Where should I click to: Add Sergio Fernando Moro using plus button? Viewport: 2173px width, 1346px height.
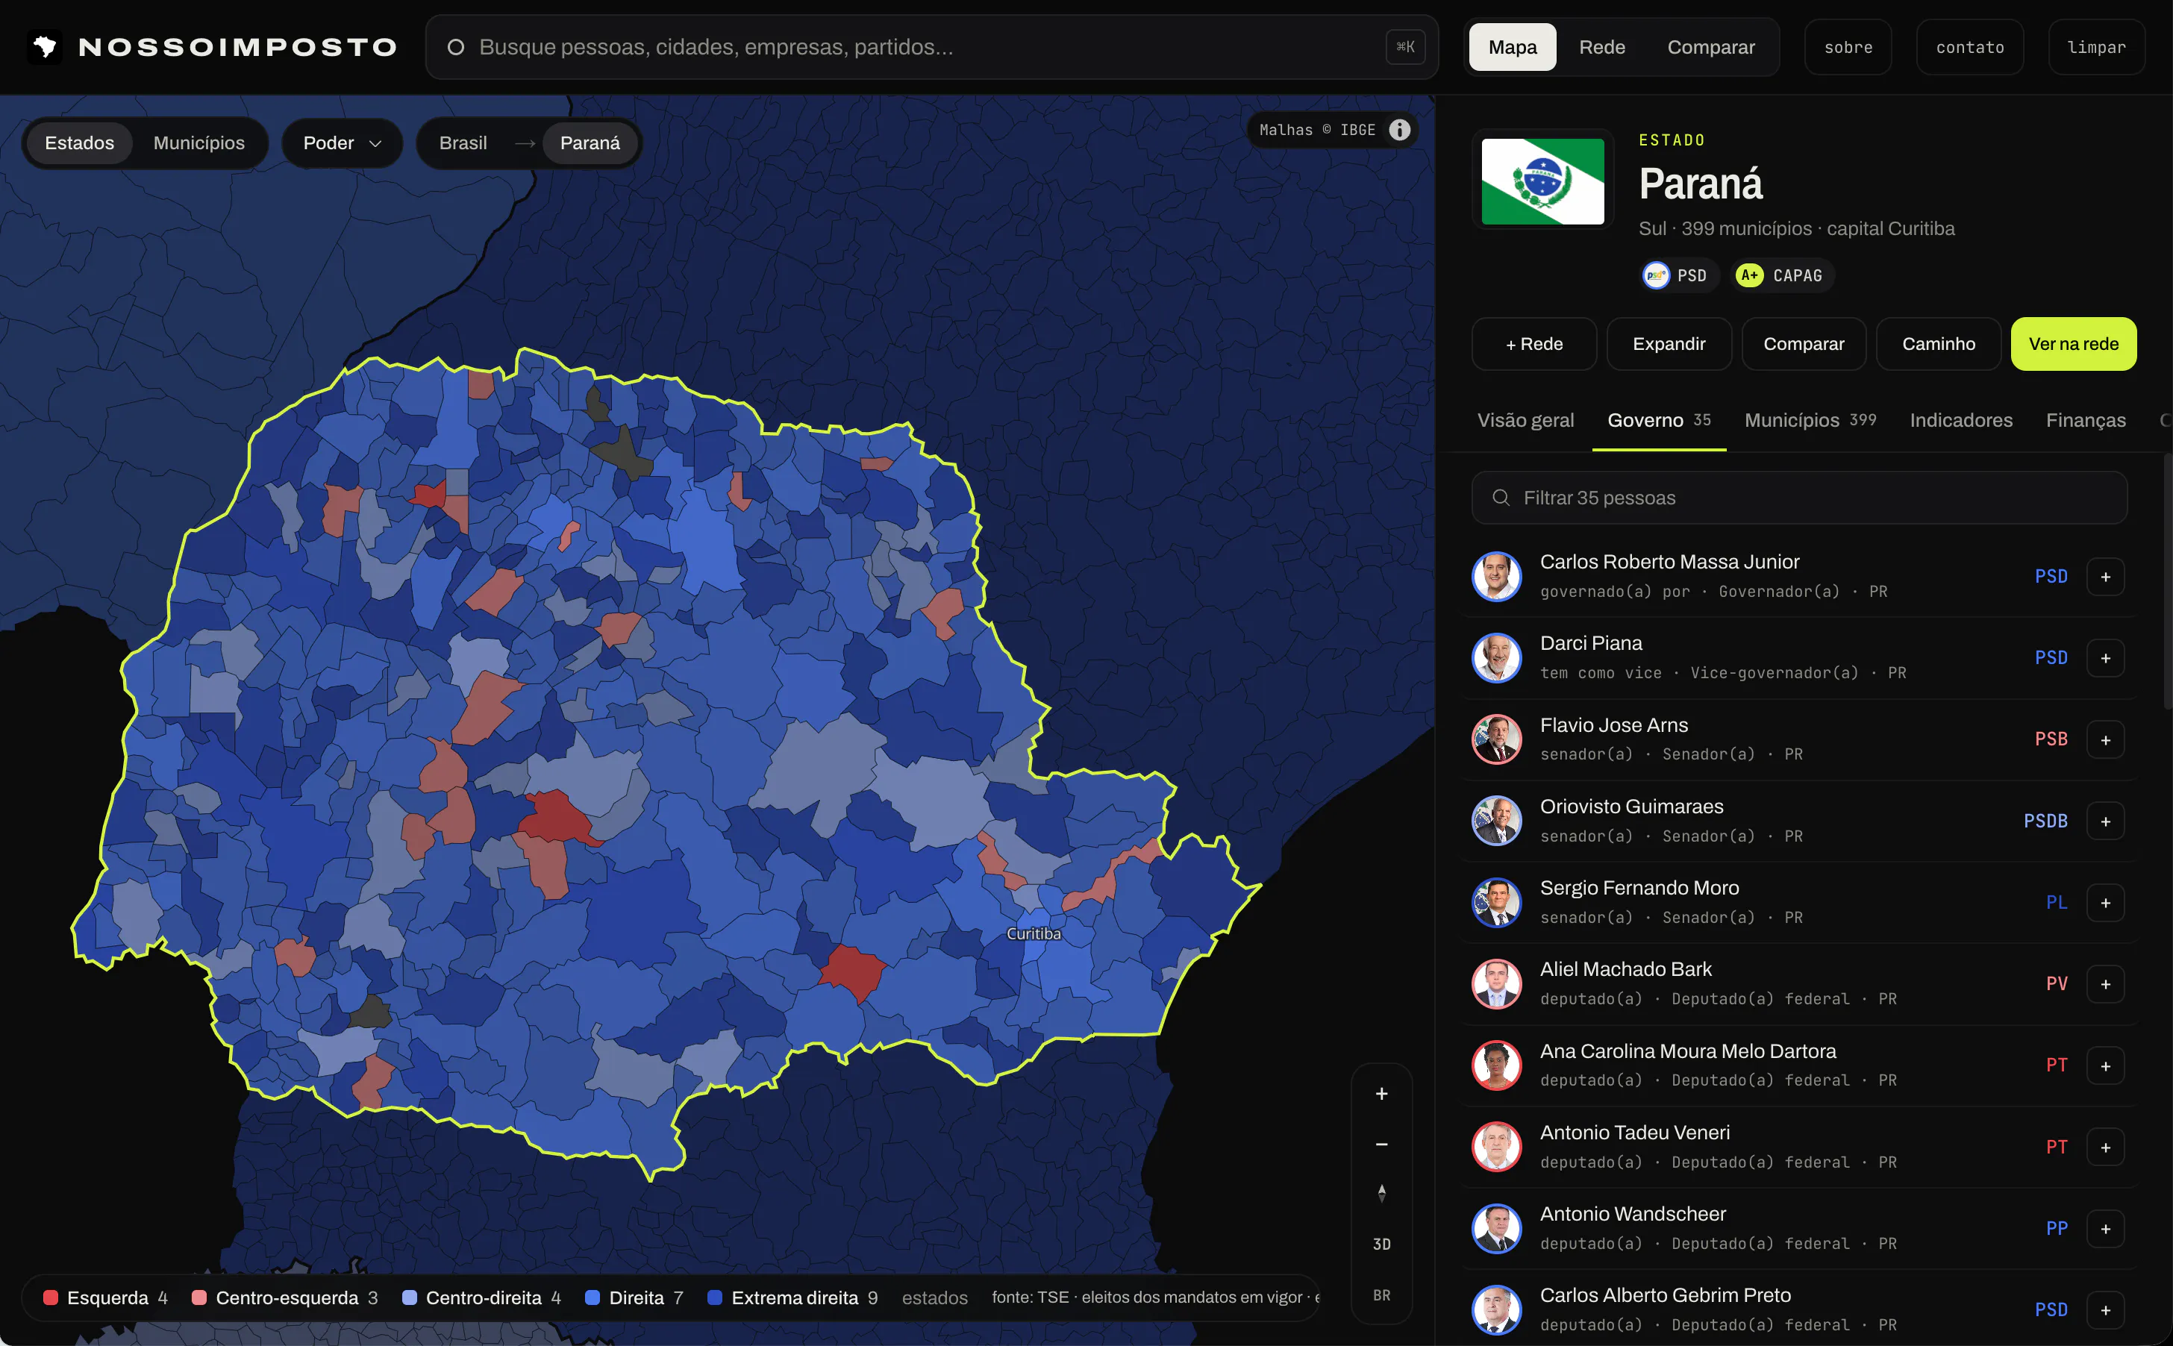(x=2105, y=903)
